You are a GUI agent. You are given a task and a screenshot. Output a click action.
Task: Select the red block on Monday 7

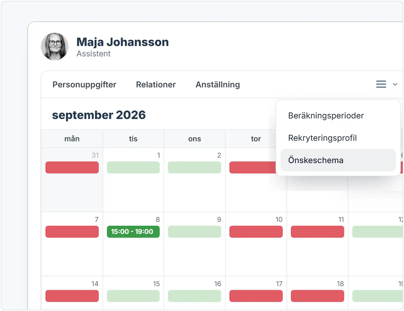pyautogui.click(x=72, y=232)
